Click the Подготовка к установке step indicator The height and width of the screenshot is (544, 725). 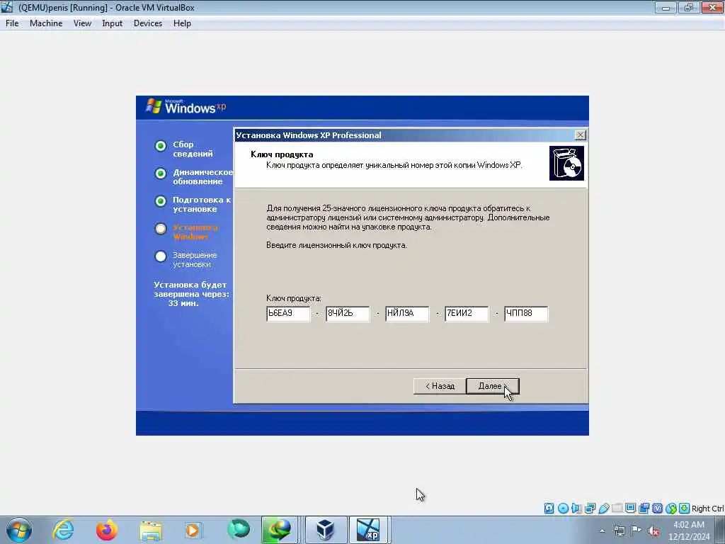161,201
